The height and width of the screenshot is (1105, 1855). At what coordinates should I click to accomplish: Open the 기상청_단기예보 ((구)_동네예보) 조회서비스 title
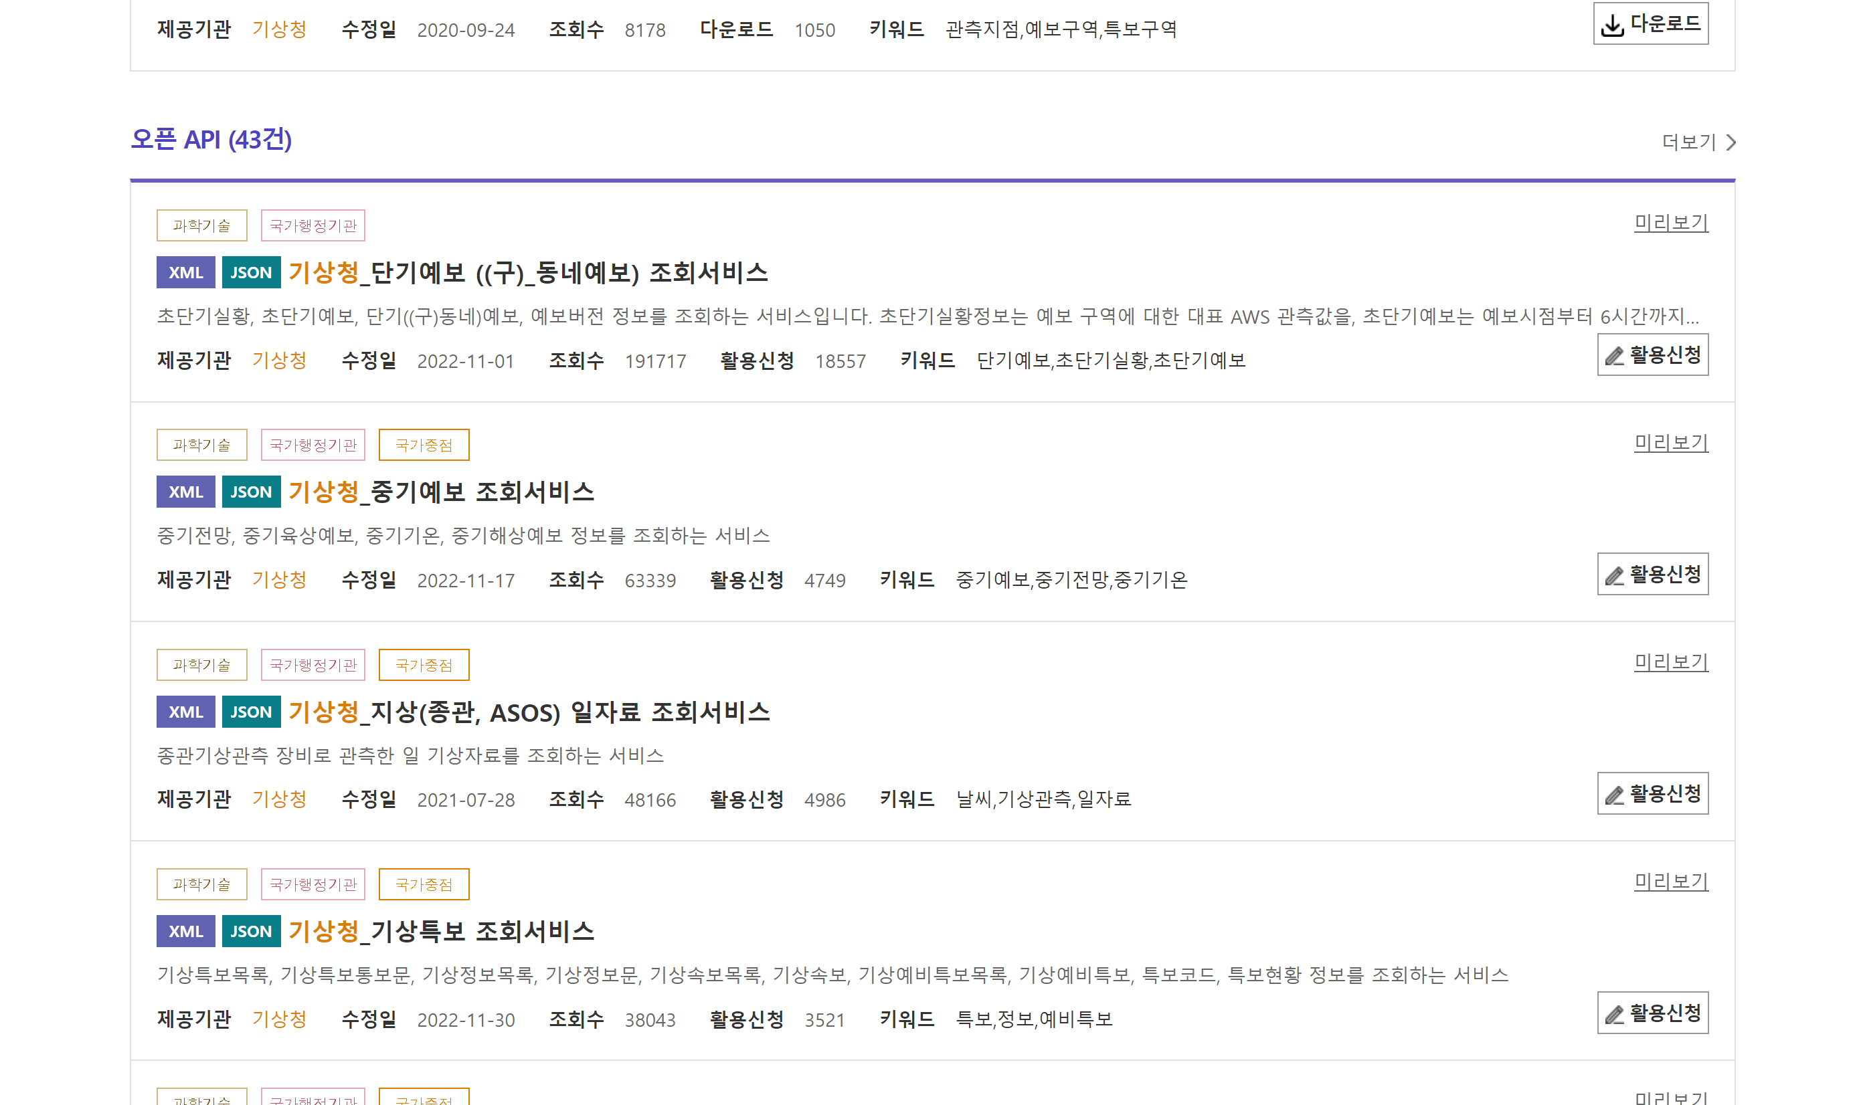[527, 272]
